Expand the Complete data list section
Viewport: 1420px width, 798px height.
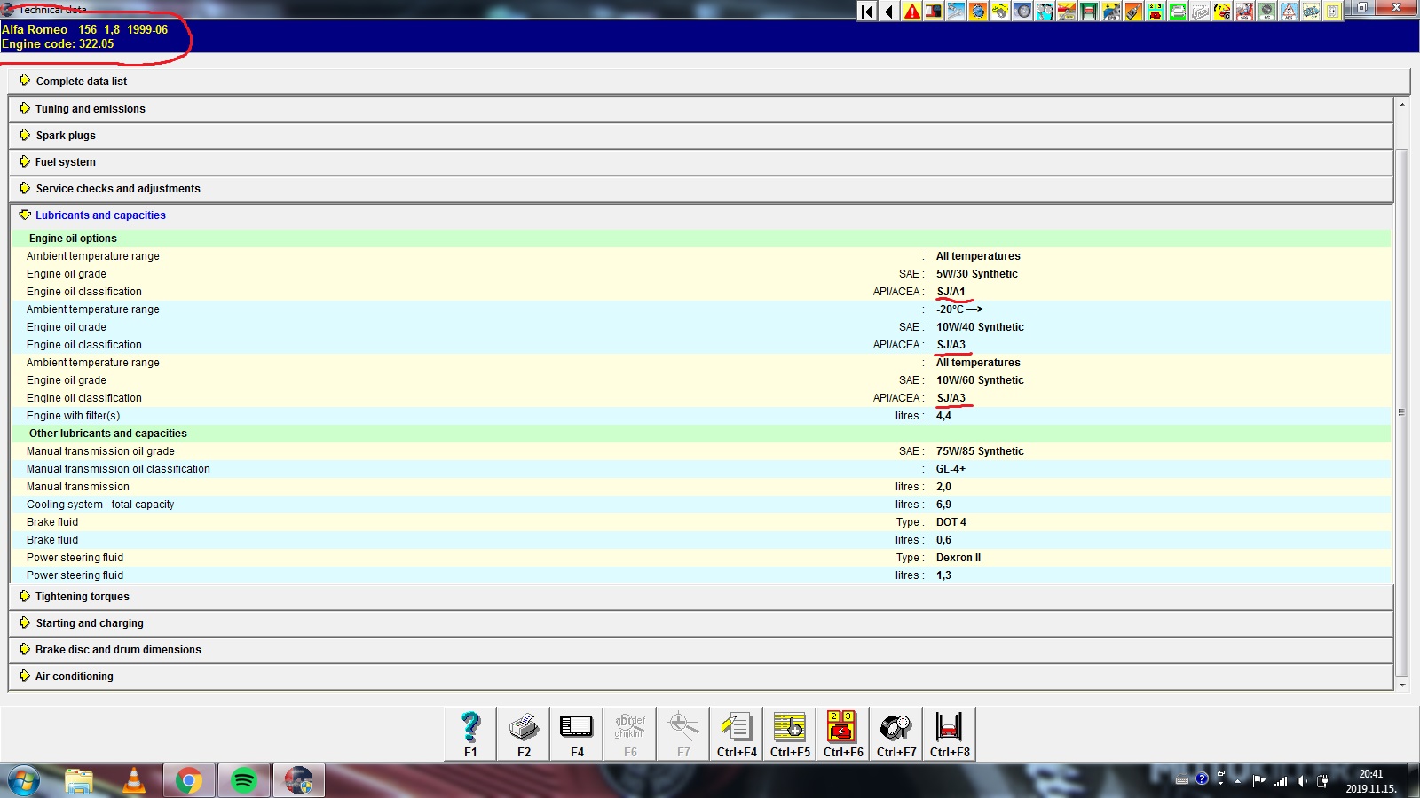(x=710, y=81)
